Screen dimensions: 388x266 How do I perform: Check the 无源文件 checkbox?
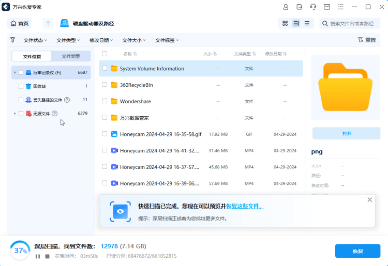tap(21, 113)
